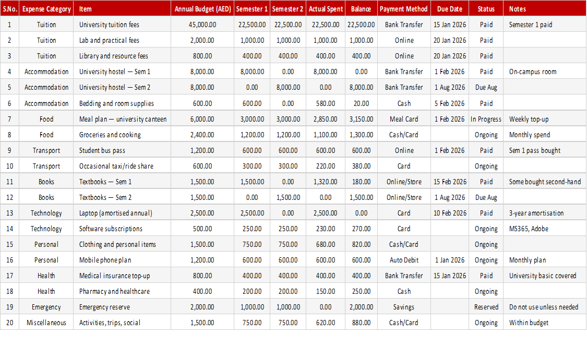This screenshot has height=345, width=587.
Task: Select the 150.00 actual spent cell
Action: [325, 291]
